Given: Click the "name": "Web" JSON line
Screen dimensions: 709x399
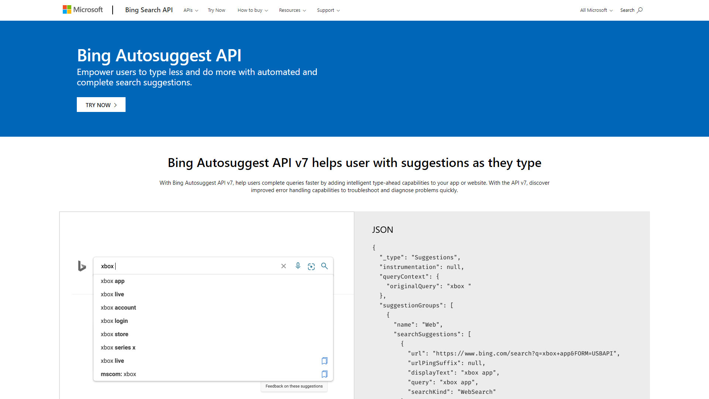Looking at the screenshot, I should tap(418, 325).
